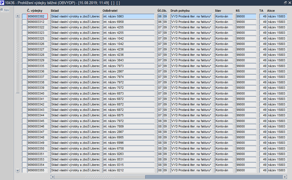
Task: Click issue number 9090003344
Action: (37, 115)
